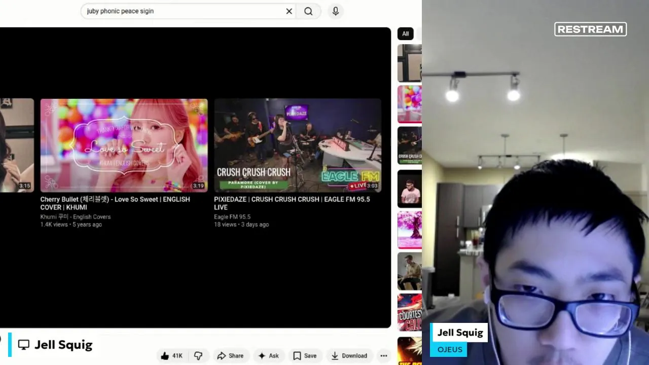The width and height of the screenshot is (649, 365).
Task: Save the video to a playlist
Action: (x=305, y=356)
